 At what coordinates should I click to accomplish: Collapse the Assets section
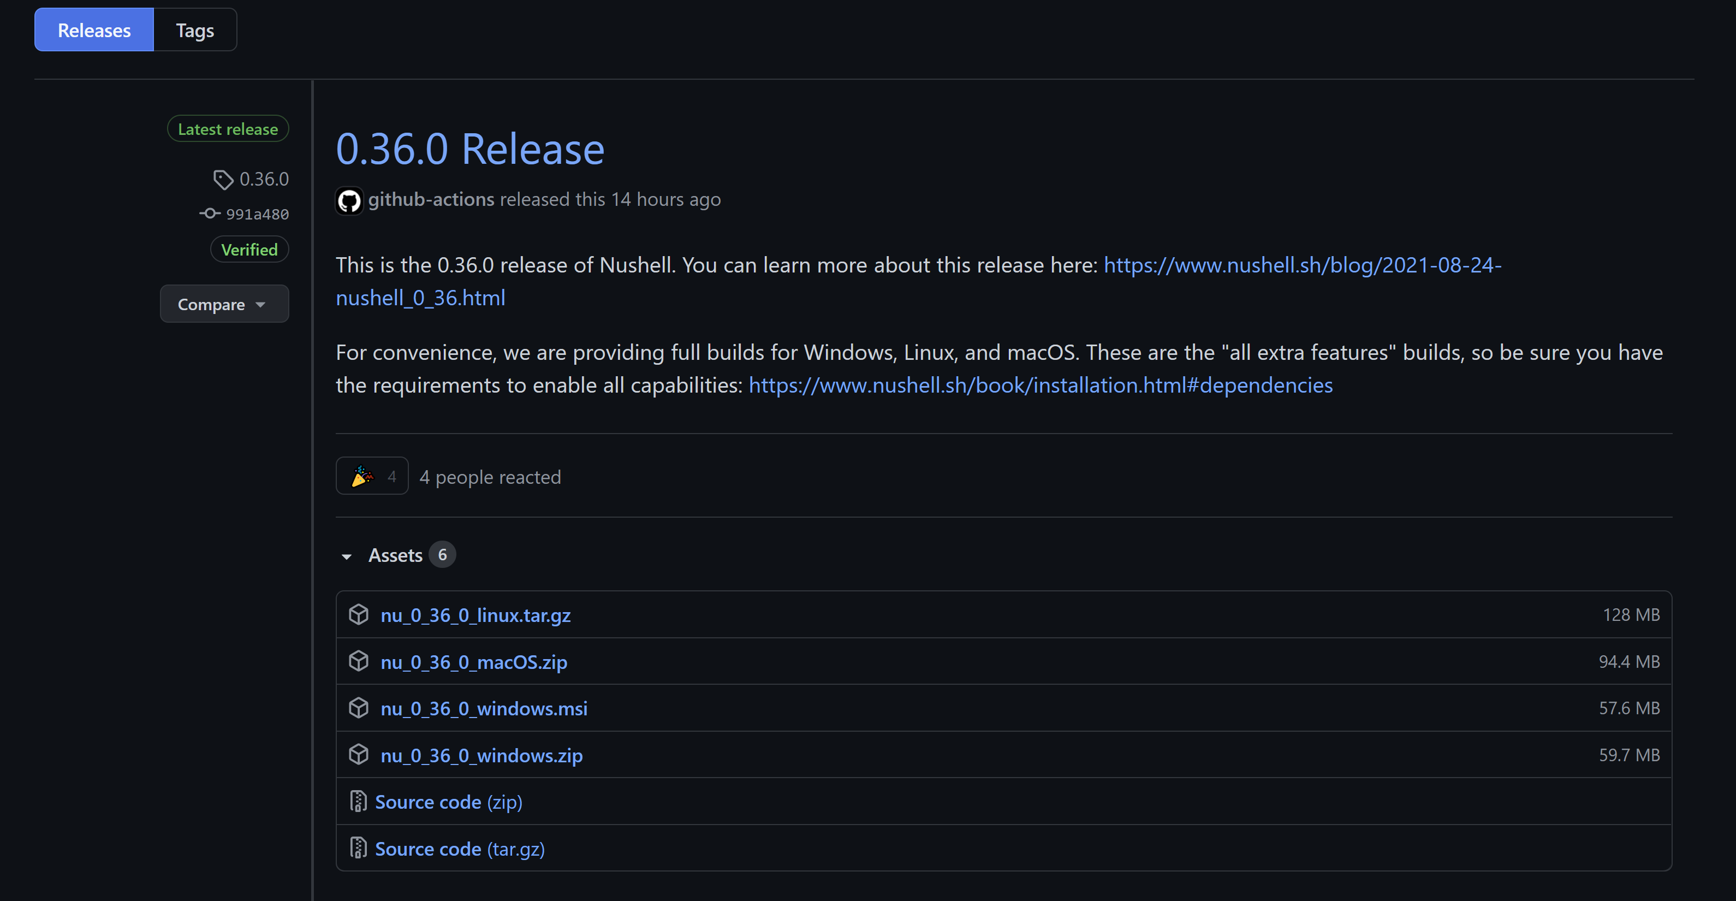click(347, 556)
